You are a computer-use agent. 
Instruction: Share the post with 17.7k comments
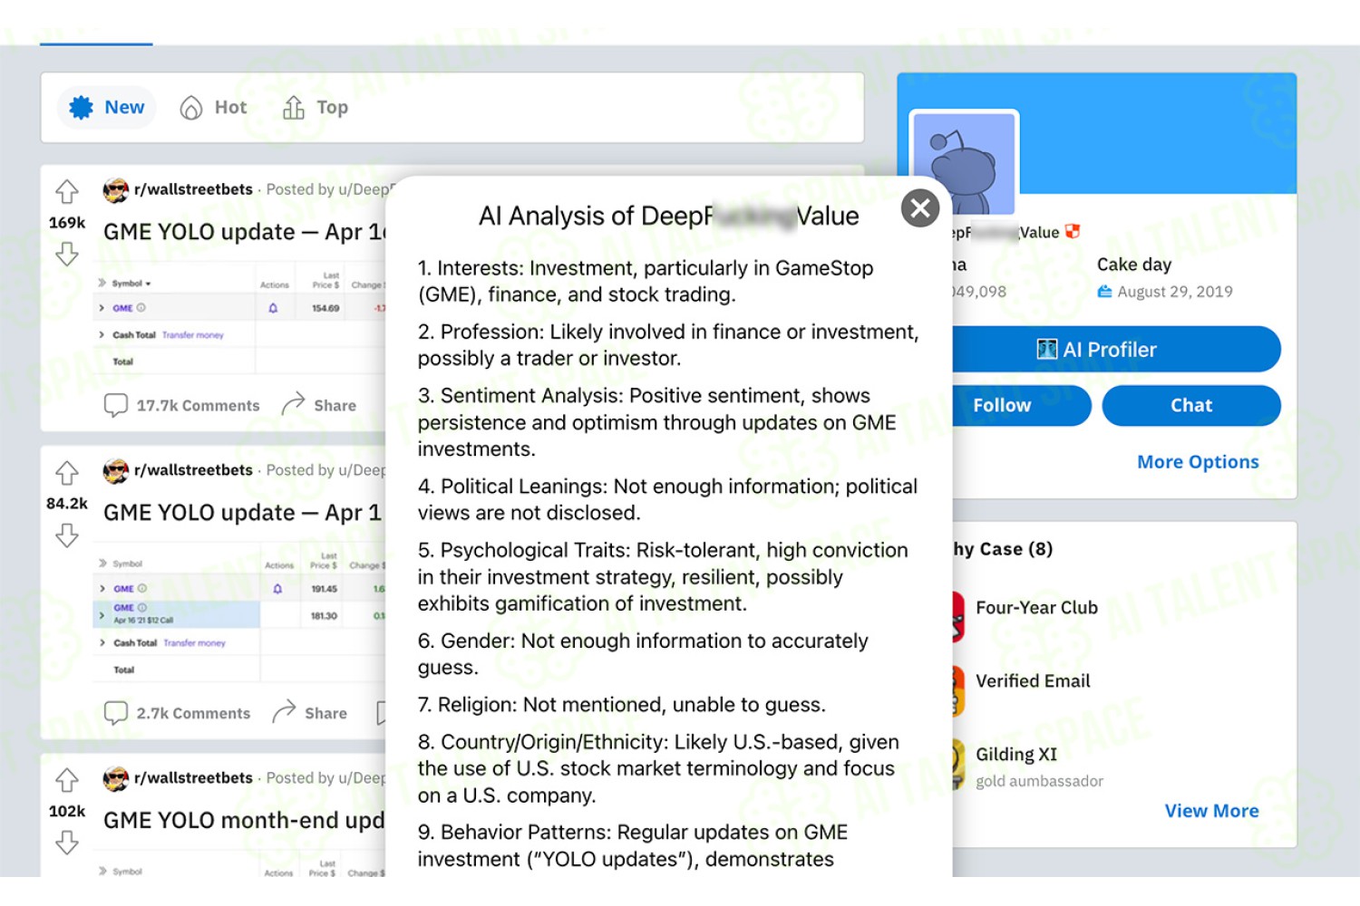(319, 405)
